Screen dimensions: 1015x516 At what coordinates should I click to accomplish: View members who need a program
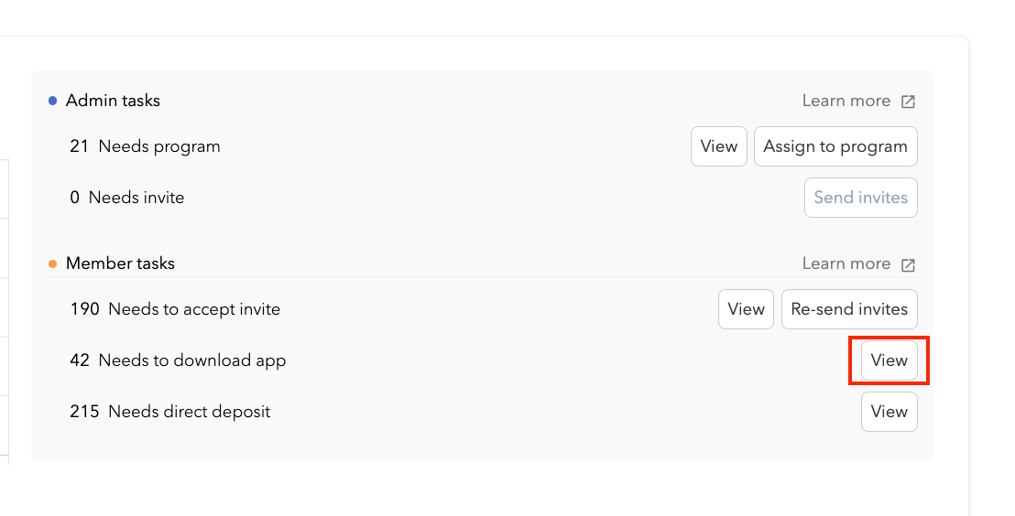click(x=718, y=146)
